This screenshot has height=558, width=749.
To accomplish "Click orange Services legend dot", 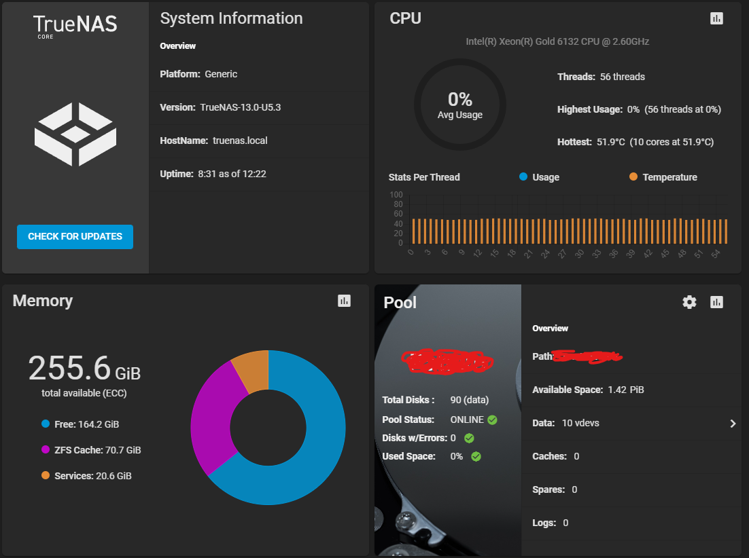I will pos(46,475).
